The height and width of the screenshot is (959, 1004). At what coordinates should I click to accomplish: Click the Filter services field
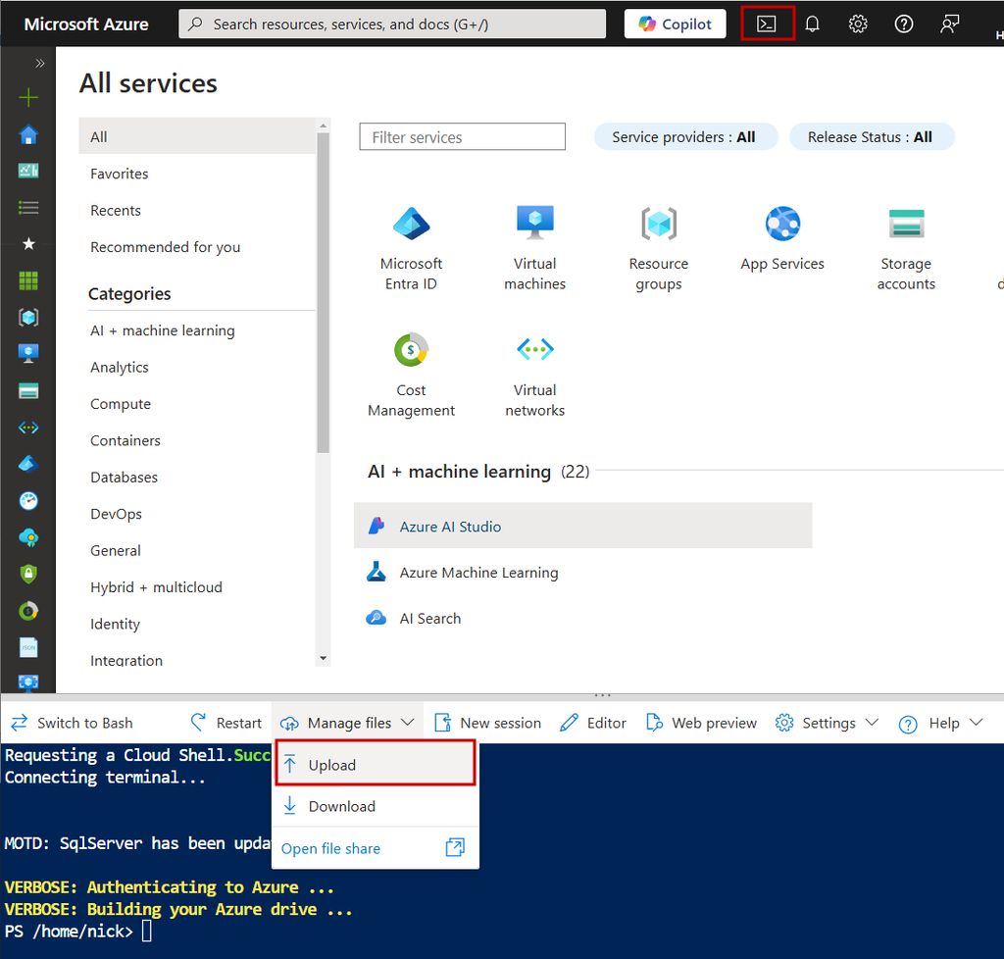[x=462, y=137]
